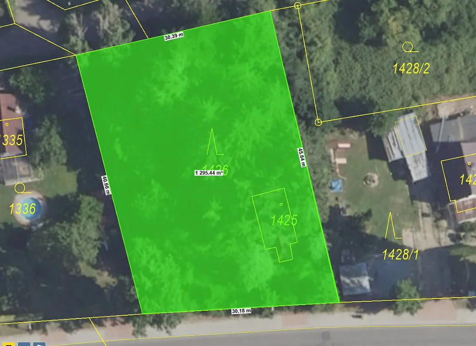Click the land-use symbol above parcel 1336

point(20,188)
